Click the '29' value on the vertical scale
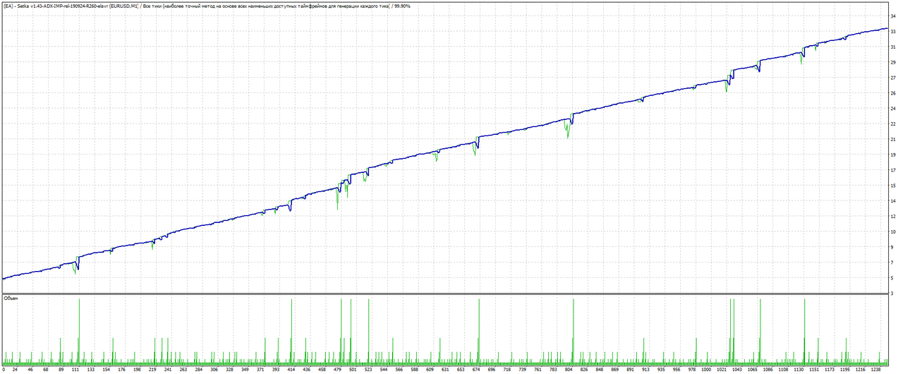The height and width of the screenshot is (374, 910). (892, 63)
